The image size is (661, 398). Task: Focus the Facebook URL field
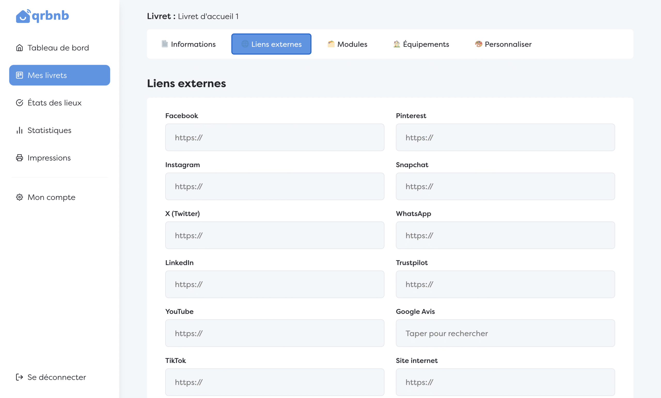pos(274,137)
